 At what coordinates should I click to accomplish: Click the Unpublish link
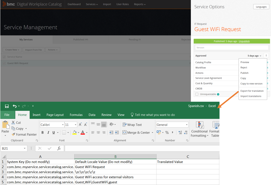point(244,41)
